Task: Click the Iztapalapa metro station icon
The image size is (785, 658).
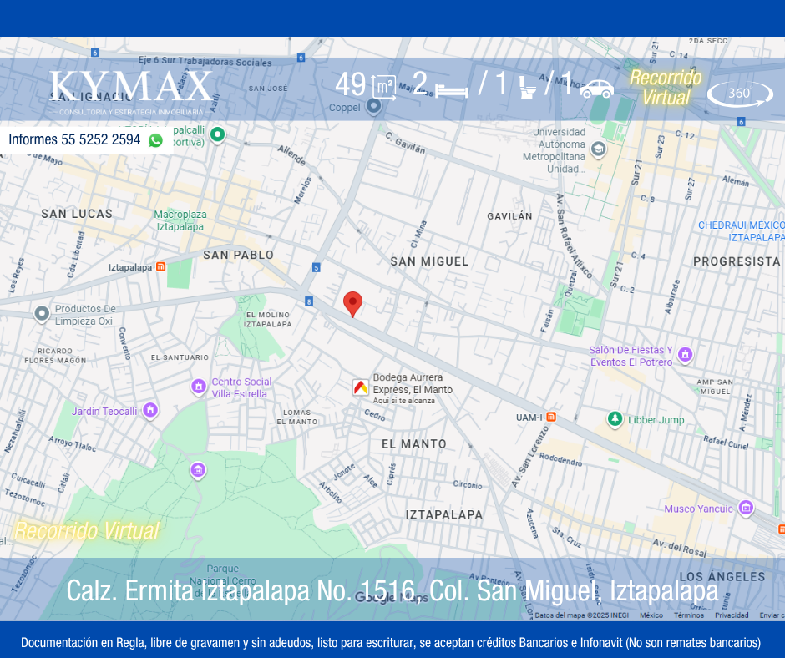Action: (x=161, y=267)
